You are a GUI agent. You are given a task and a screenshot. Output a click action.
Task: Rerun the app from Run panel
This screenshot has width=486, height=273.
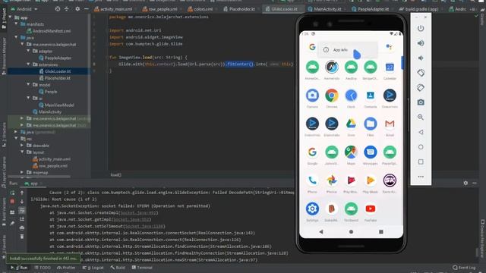point(12,193)
